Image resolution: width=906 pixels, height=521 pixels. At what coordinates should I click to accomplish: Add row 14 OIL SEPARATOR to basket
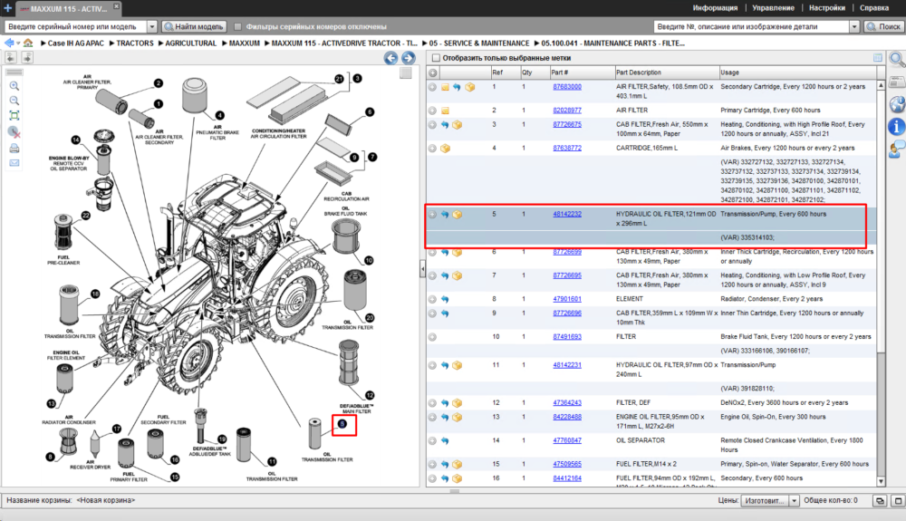coord(432,440)
